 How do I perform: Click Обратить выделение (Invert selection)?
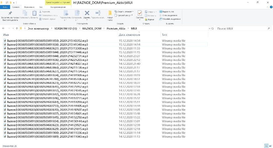(170, 19)
